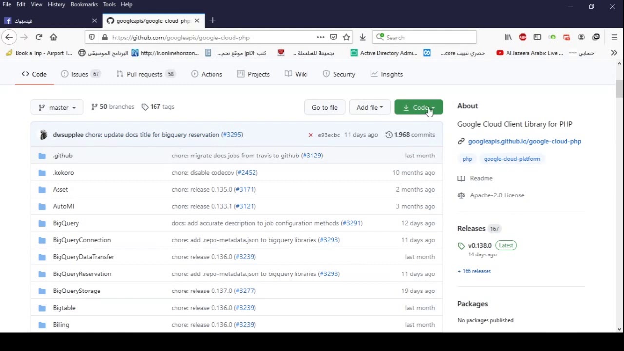Open the googleapis.github.io/google-cloud-php link
Screen dimensions: 624x351
tap(525, 141)
